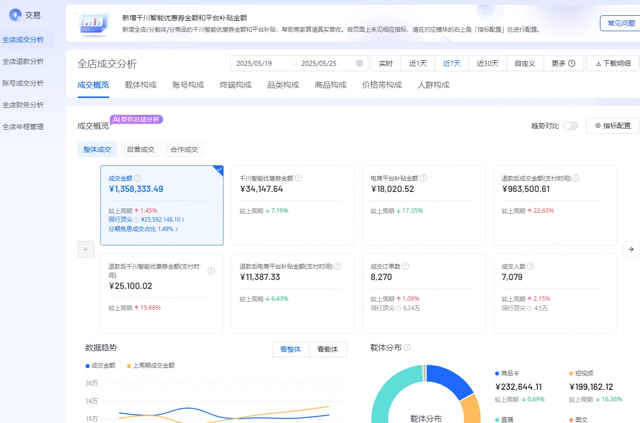Screen dimensions: 640x423
Task: Select 成交概览 tab
Action: [x=93, y=85]
